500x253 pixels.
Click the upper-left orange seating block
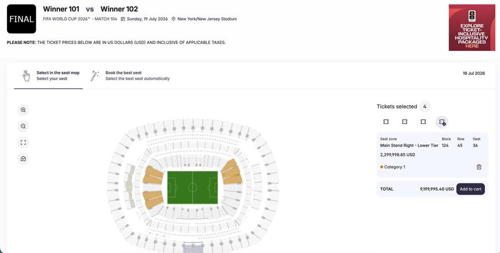tap(153, 174)
